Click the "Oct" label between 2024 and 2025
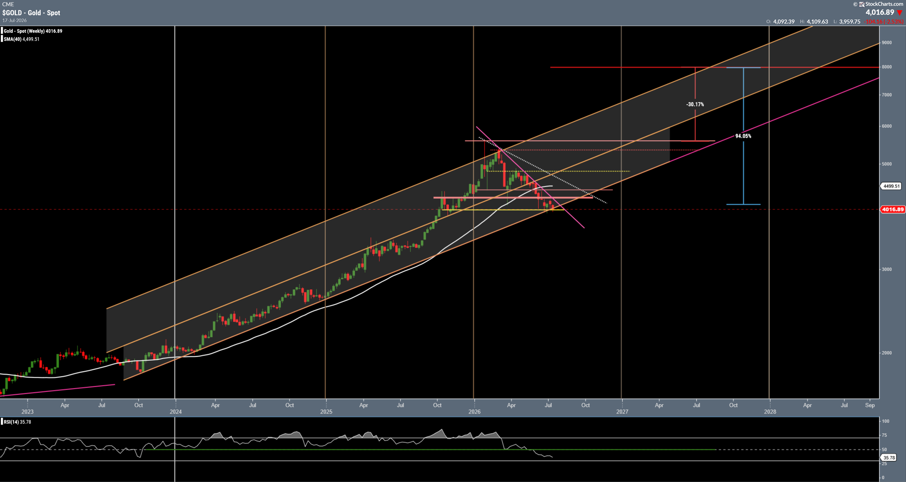 290,405
